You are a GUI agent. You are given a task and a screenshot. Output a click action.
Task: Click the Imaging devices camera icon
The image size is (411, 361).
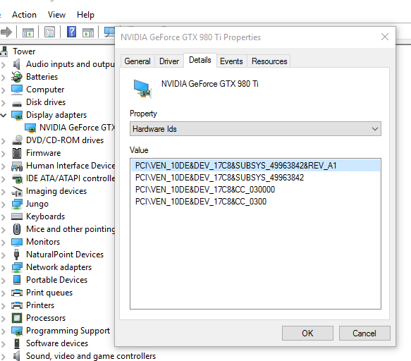17,191
